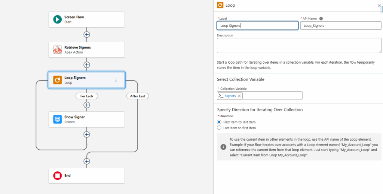The height and width of the screenshot is (194, 383).
Task: Click the After Last path label
Action: pos(138,96)
